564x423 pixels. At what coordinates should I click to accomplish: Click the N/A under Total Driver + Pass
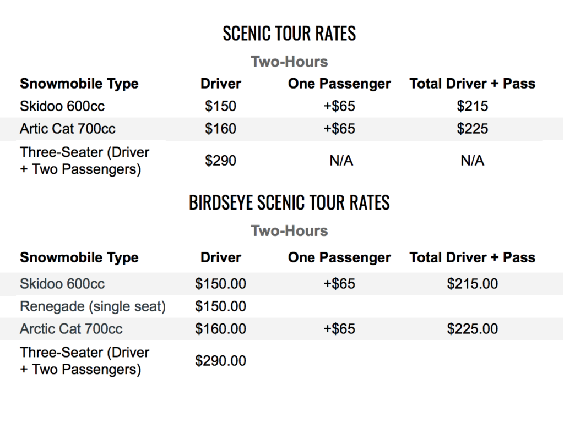(472, 161)
